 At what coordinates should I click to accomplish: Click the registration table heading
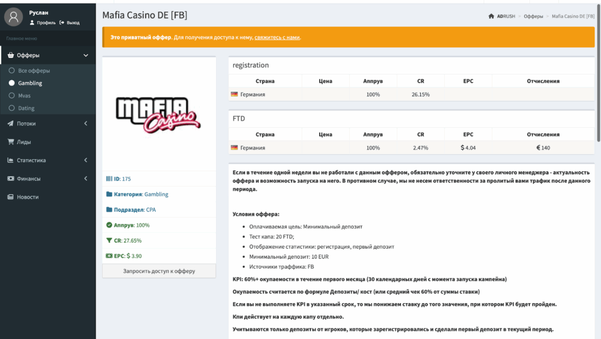[251, 65]
